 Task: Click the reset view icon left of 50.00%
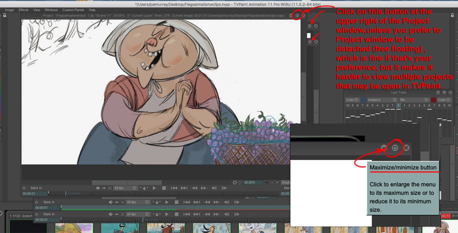coord(235,183)
